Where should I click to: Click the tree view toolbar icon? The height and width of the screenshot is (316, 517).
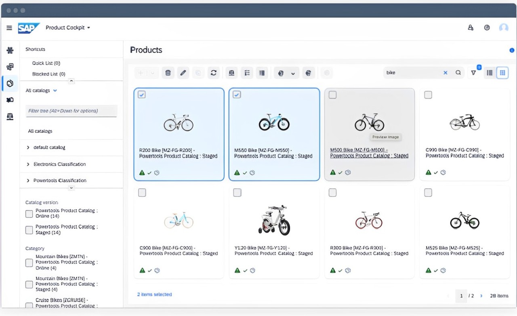247,73
